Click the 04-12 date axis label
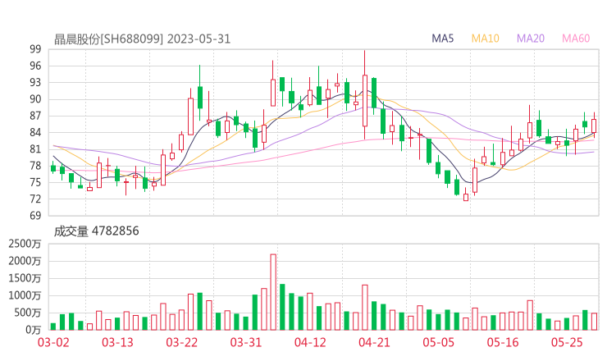 [310, 342]
